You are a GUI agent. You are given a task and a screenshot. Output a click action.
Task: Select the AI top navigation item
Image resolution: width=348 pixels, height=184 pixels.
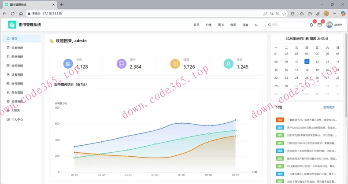coord(256,25)
